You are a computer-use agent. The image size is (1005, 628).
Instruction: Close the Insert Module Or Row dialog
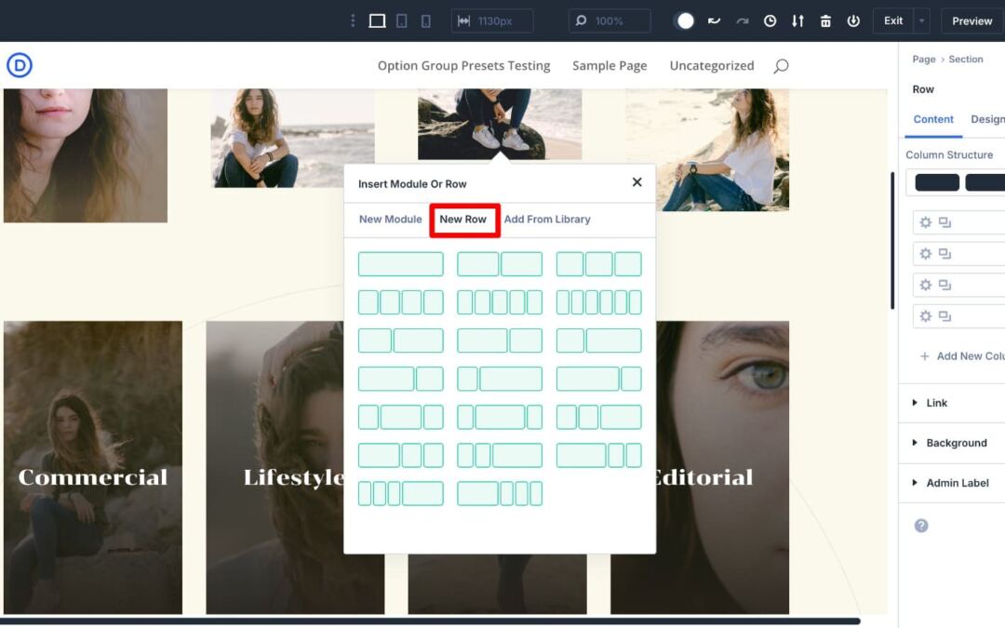[636, 182]
